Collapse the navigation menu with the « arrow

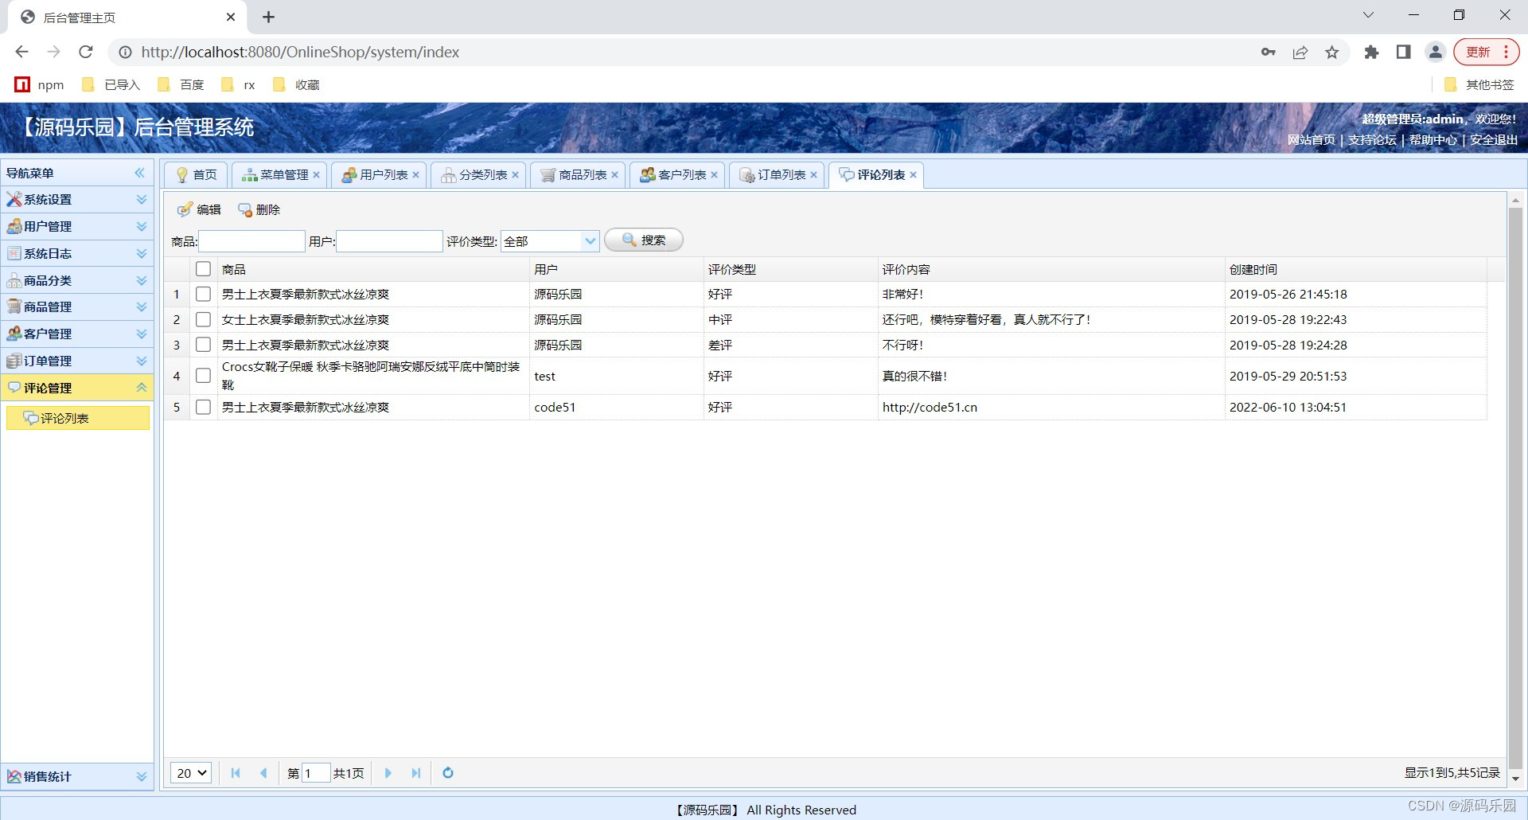[x=140, y=172]
